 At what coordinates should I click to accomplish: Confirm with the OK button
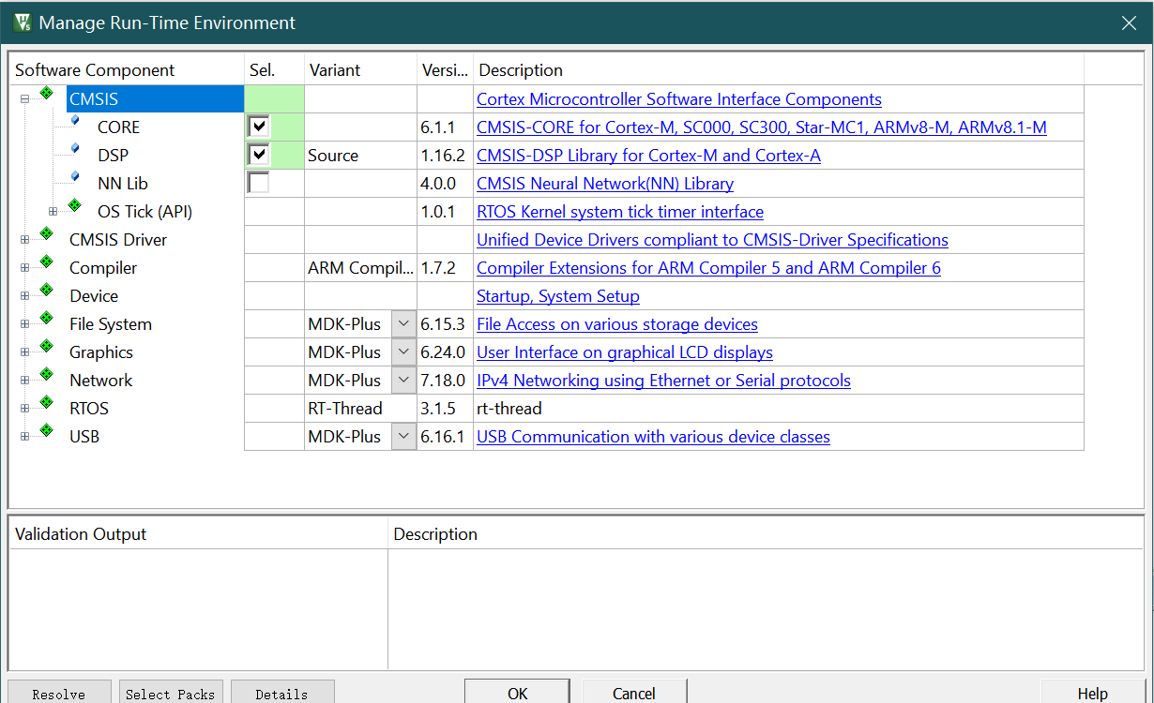(x=517, y=693)
